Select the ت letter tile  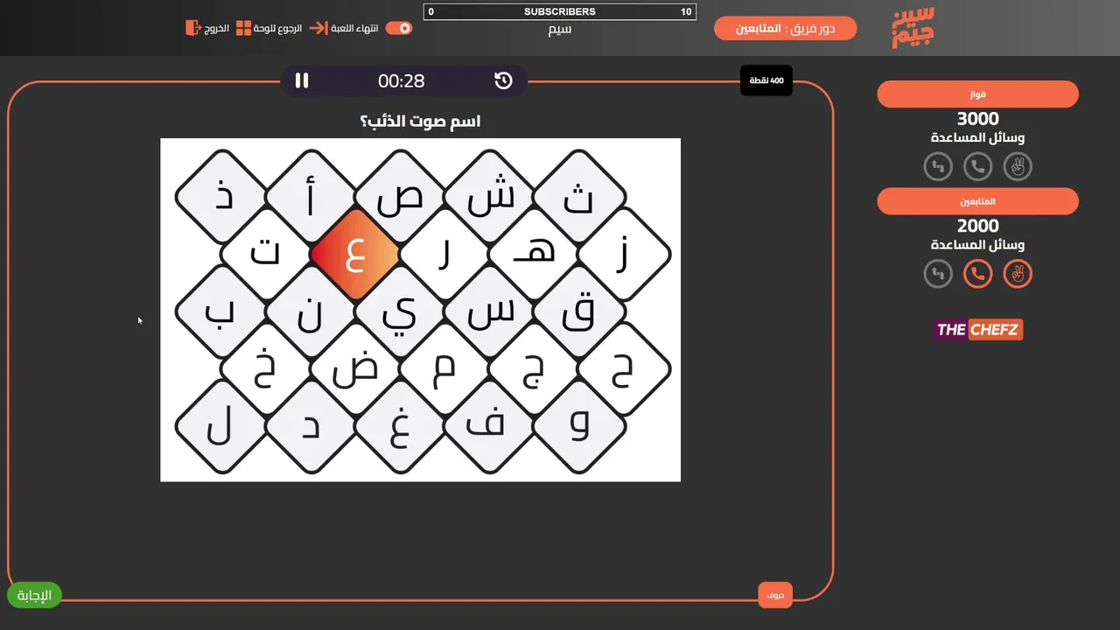265,255
